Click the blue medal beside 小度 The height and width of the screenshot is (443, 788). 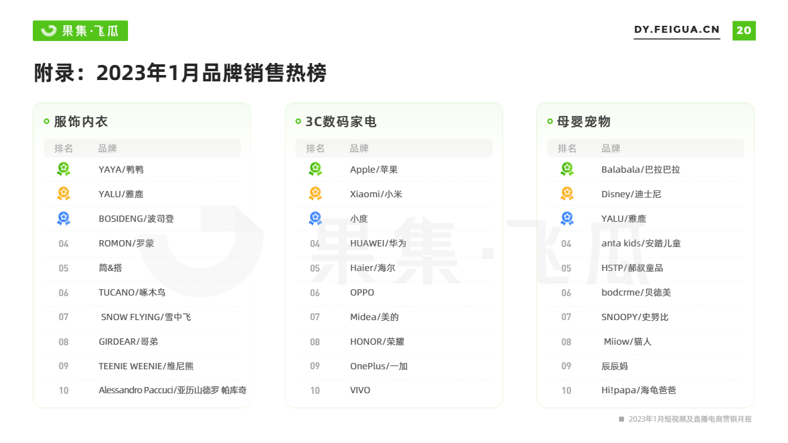(x=315, y=218)
